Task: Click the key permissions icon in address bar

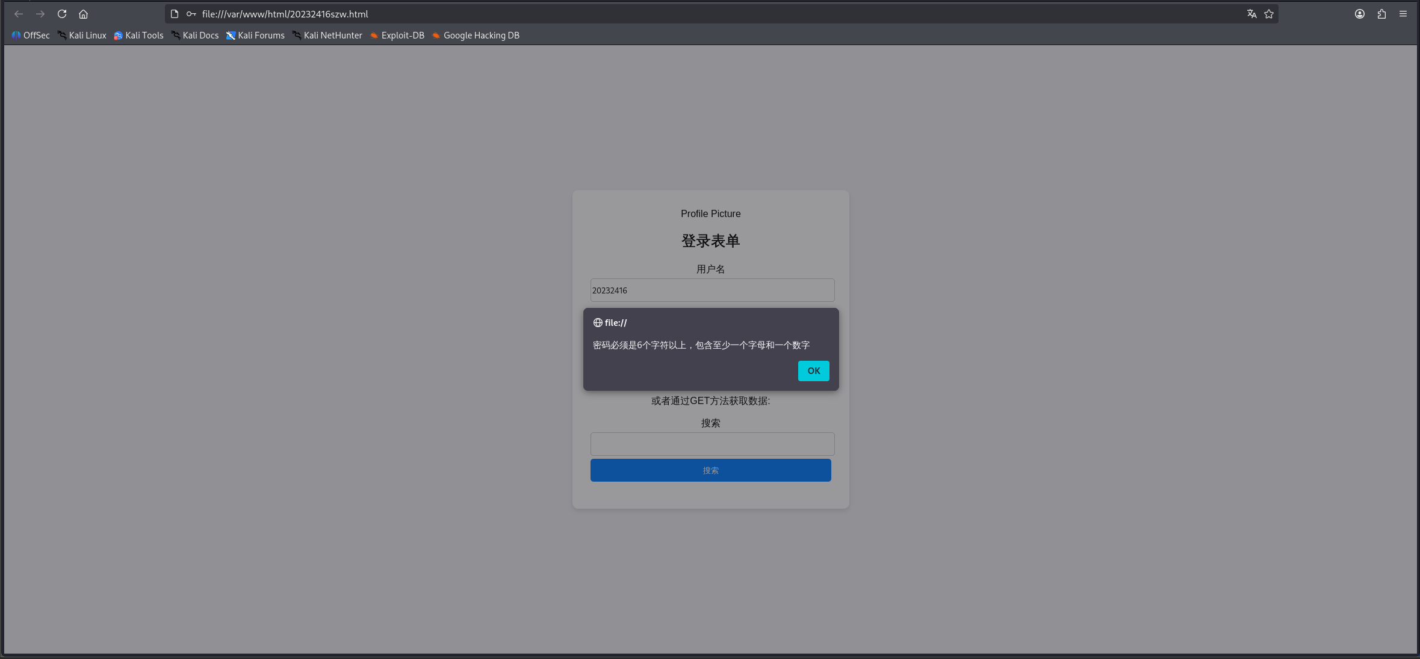Action: (x=192, y=13)
